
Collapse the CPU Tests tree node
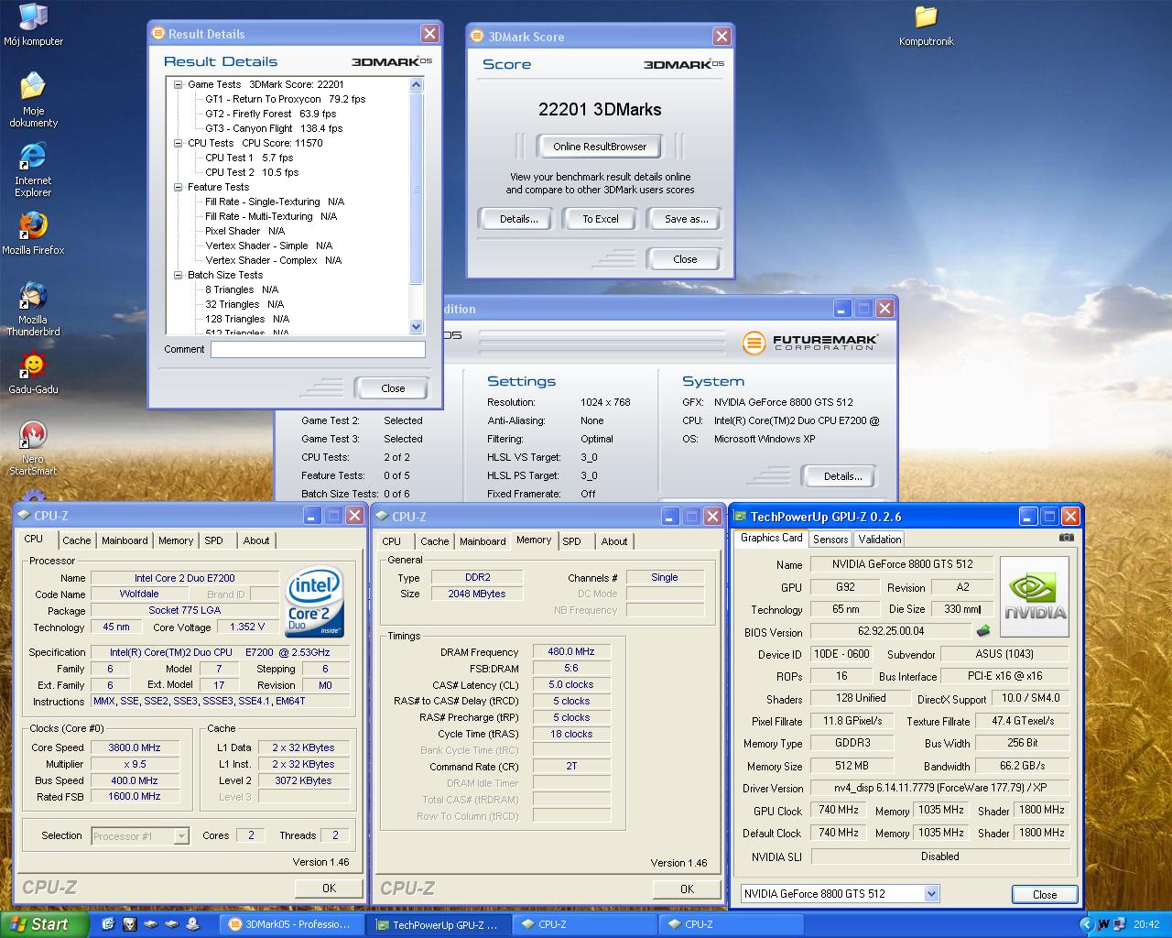(179, 143)
